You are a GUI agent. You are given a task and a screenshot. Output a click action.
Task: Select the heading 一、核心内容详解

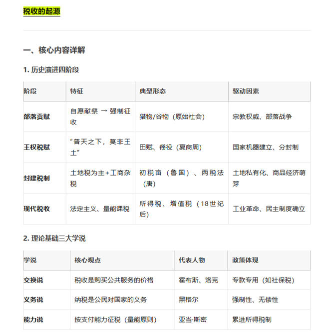click(54, 50)
